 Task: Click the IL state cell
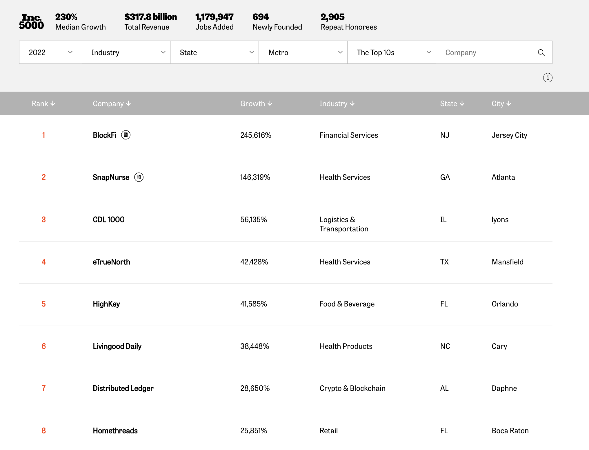443,219
